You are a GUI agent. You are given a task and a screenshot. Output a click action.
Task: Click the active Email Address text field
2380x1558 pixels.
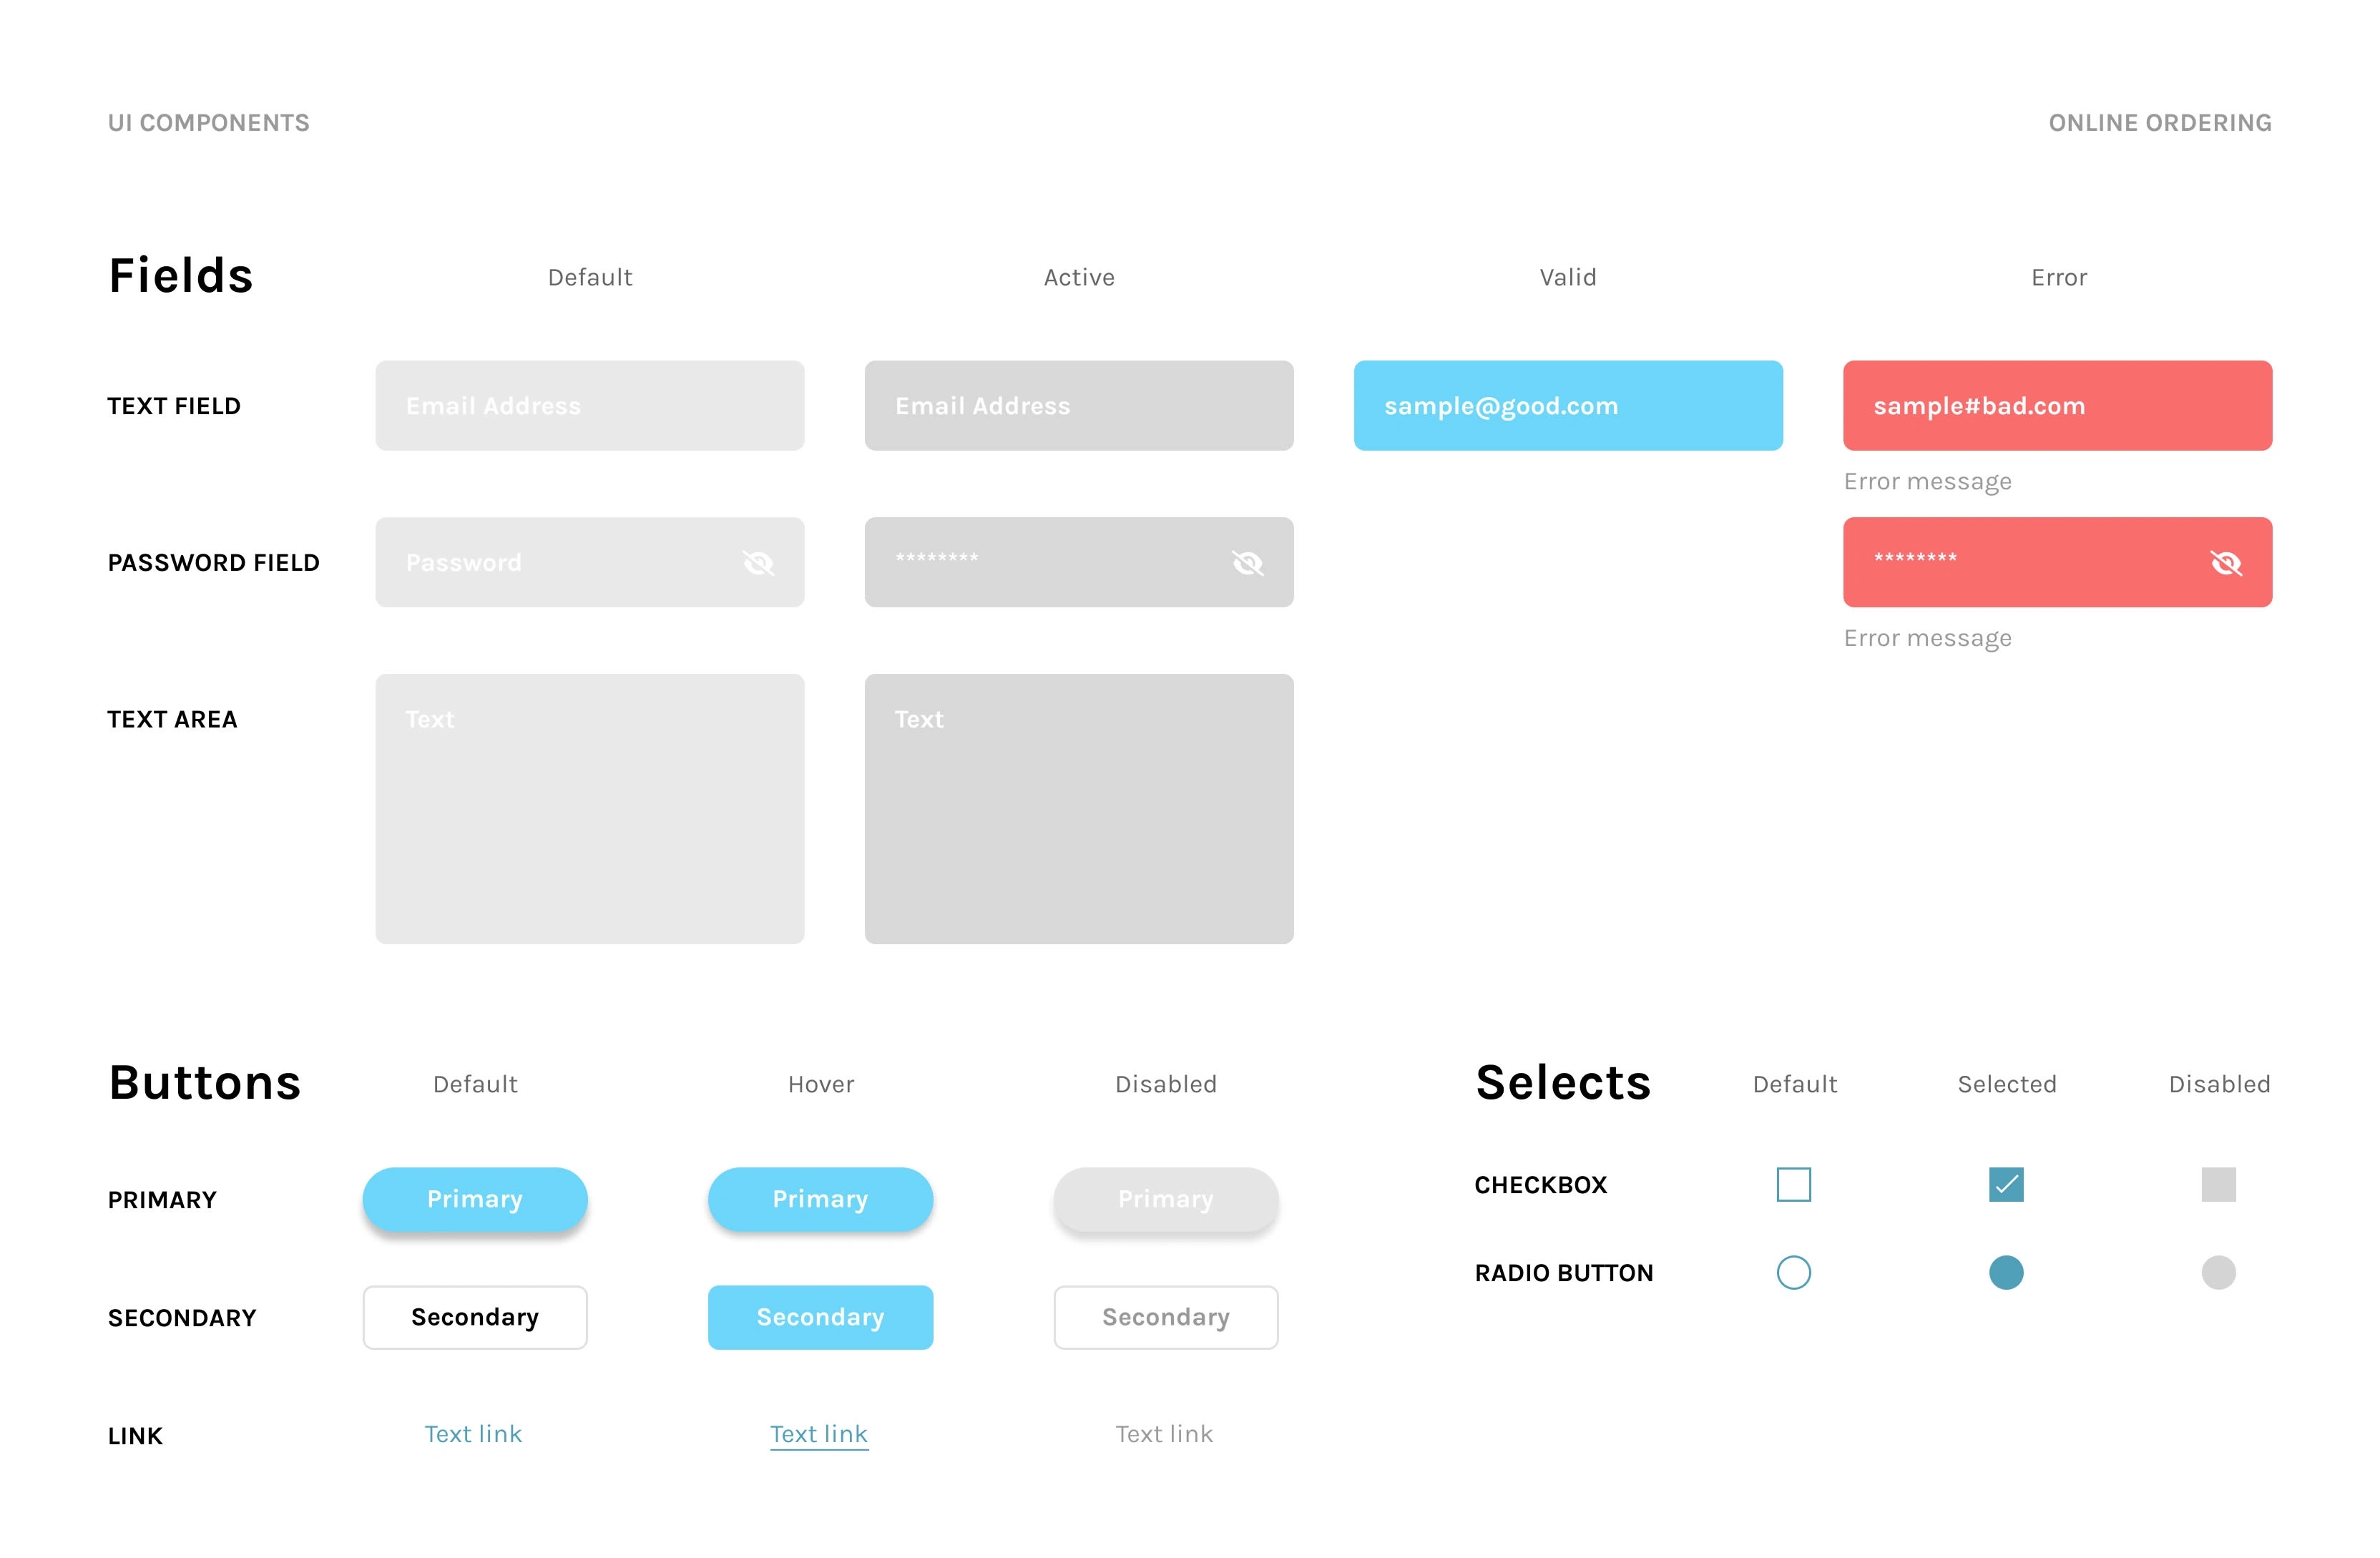coord(1079,405)
